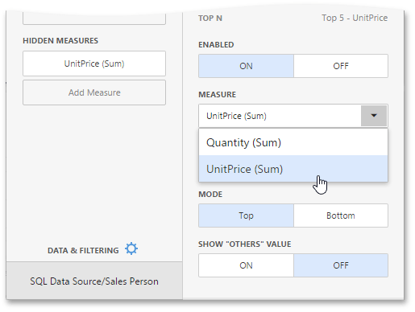Turn Enabled to ON
The width and height of the screenshot is (415, 312).
(x=246, y=66)
